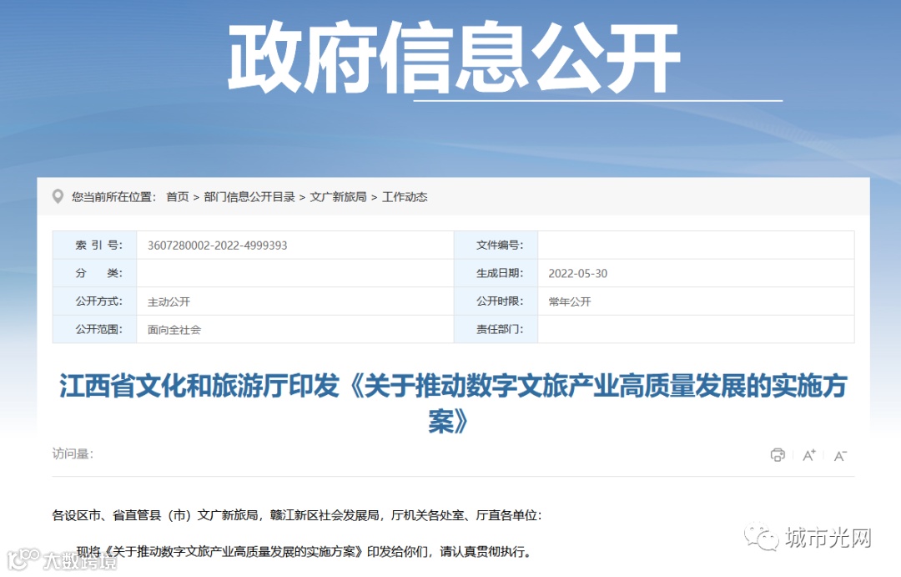Click the article title 江西省文化和旅游厅印发
The height and width of the screenshot is (577, 901).
click(453, 403)
